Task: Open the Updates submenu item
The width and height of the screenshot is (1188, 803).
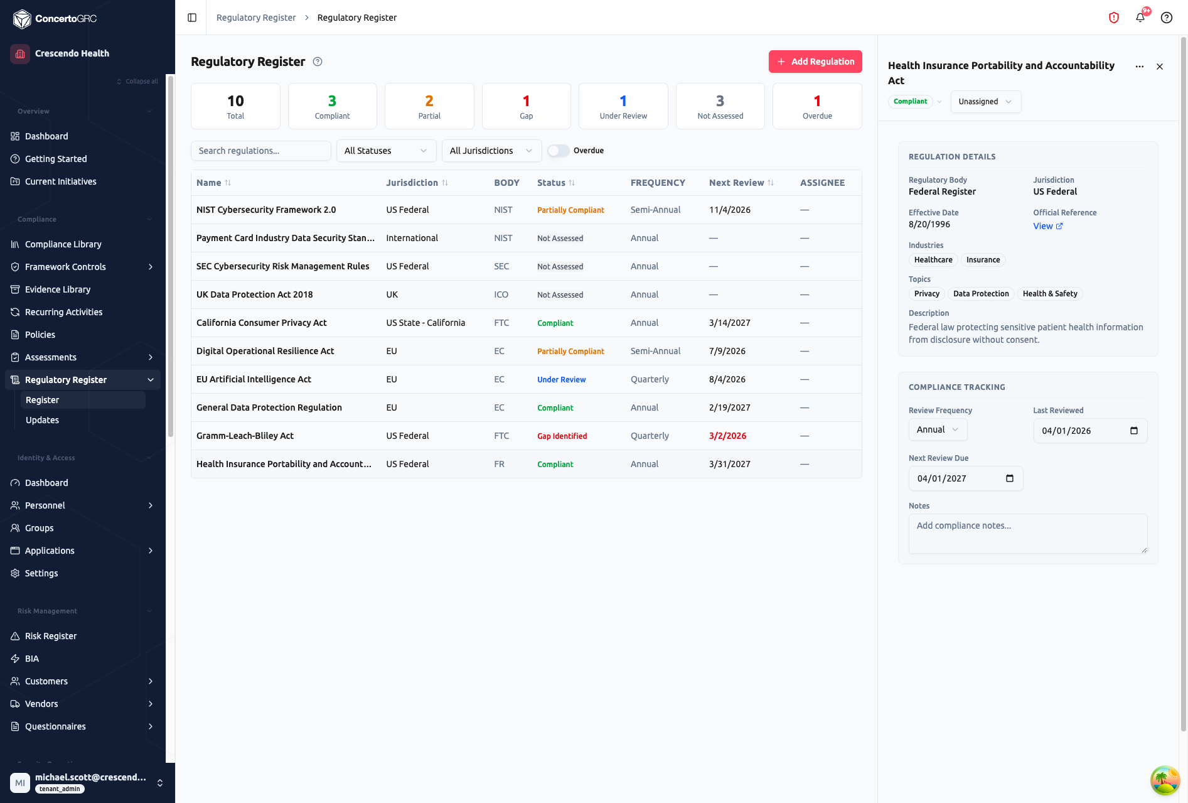Action: point(83,420)
